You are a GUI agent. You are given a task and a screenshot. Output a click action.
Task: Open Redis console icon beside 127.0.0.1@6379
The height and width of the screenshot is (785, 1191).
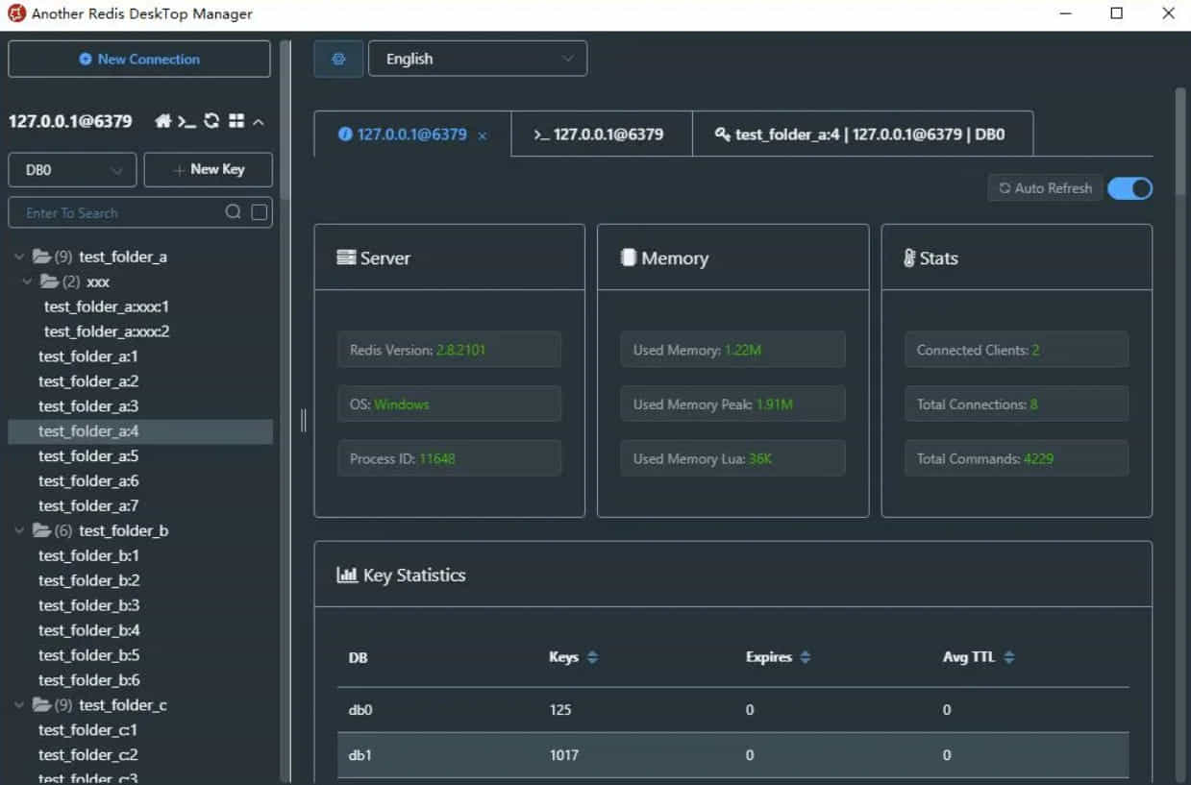pyautogui.click(x=187, y=122)
